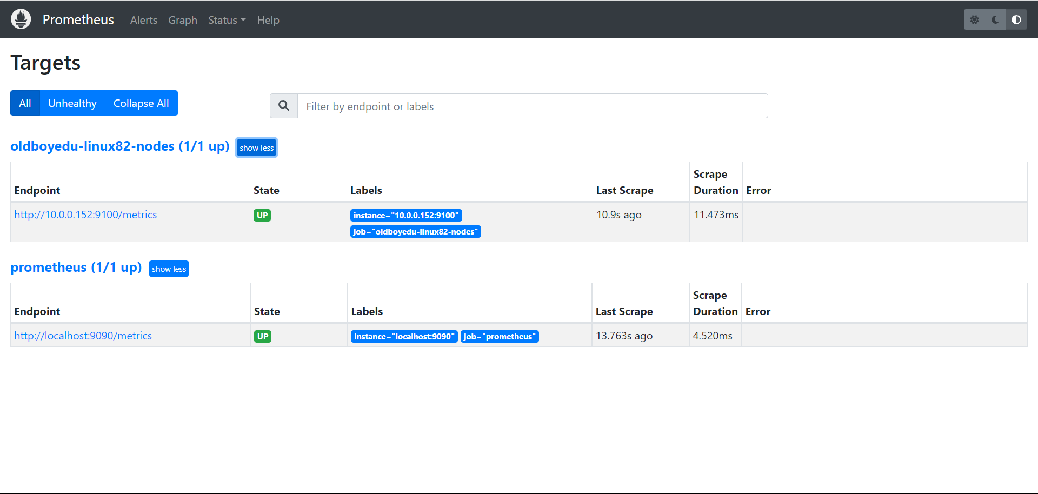Image resolution: width=1038 pixels, height=494 pixels.
Task: Show only Unhealthy targets
Action: coord(72,103)
